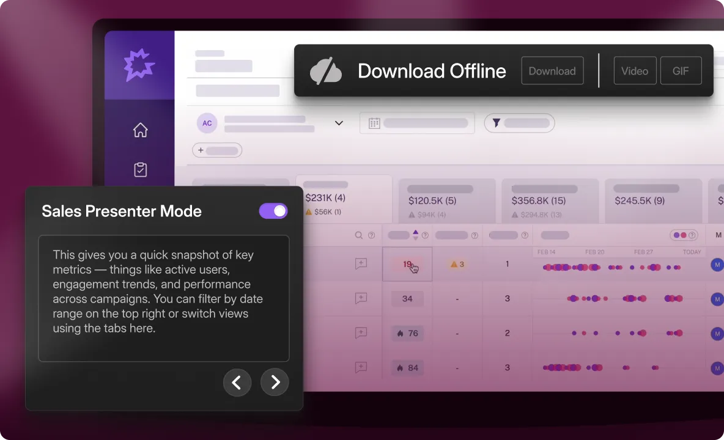The height and width of the screenshot is (440, 724).
Task: Click the descending sort arrow on the first column
Action: (416, 238)
